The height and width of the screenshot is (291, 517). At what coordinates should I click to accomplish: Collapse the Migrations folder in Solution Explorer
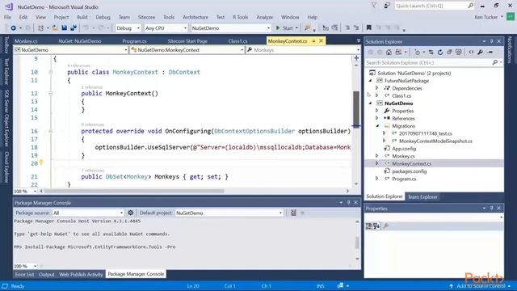(377, 126)
